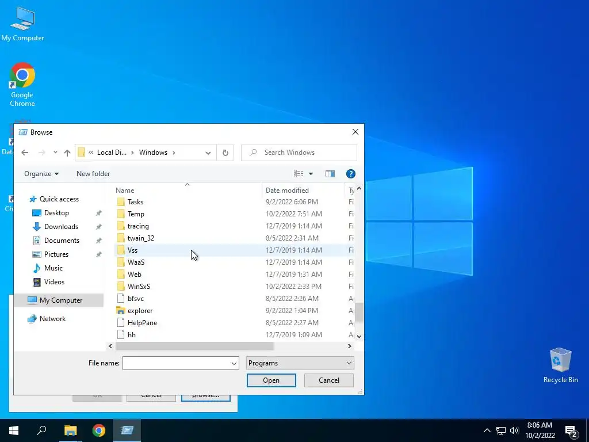Open Help with the question mark icon
589x442 pixels.
click(x=350, y=174)
